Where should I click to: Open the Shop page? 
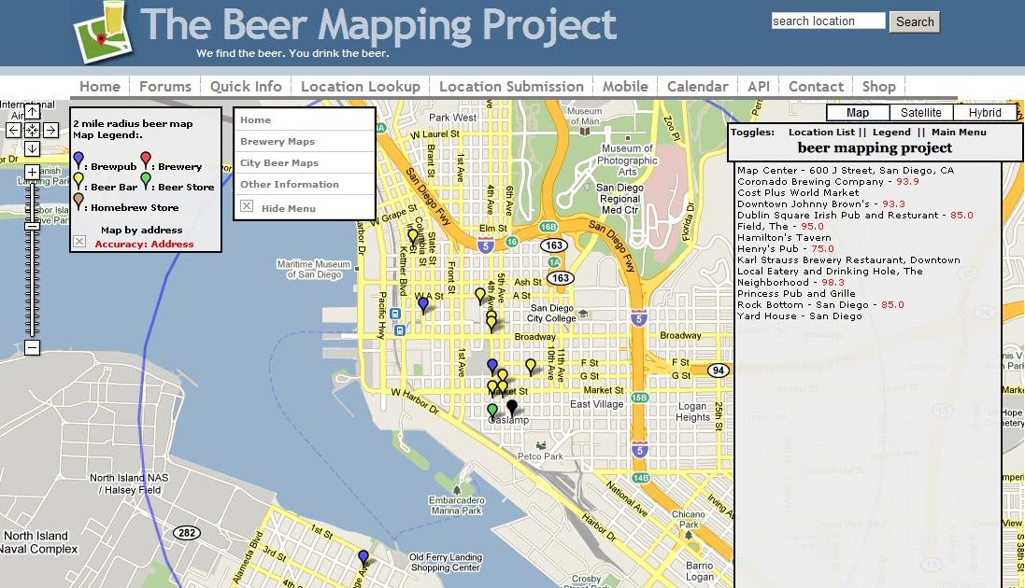878,86
